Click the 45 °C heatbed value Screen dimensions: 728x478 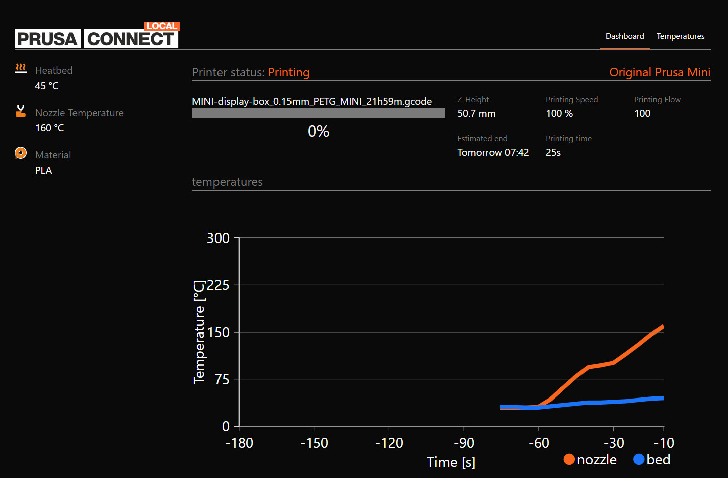tap(47, 86)
